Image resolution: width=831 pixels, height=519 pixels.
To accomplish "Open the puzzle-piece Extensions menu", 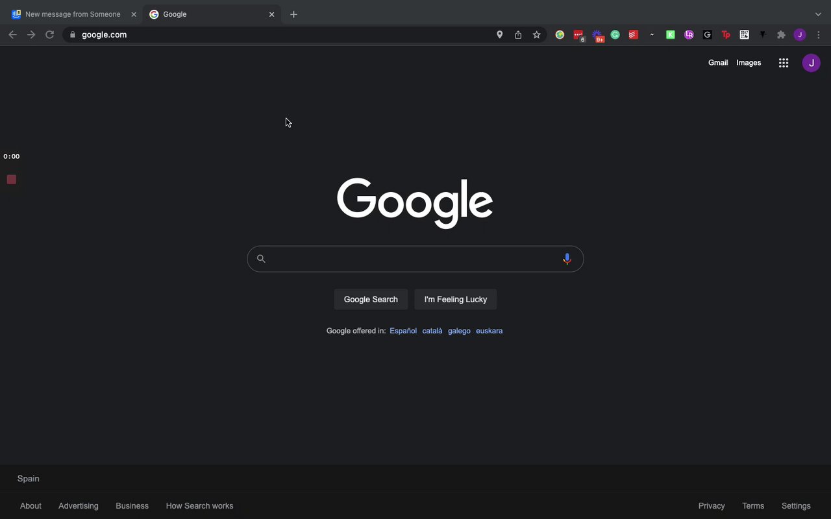I will tap(781, 35).
